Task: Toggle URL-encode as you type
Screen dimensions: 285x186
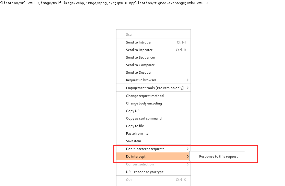Action: 145,172
